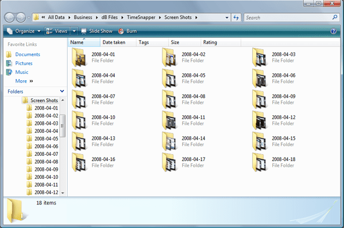Image resolution: width=344 pixels, height=228 pixels.
Task: Click the folder icon in the address bar
Action: point(36,17)
